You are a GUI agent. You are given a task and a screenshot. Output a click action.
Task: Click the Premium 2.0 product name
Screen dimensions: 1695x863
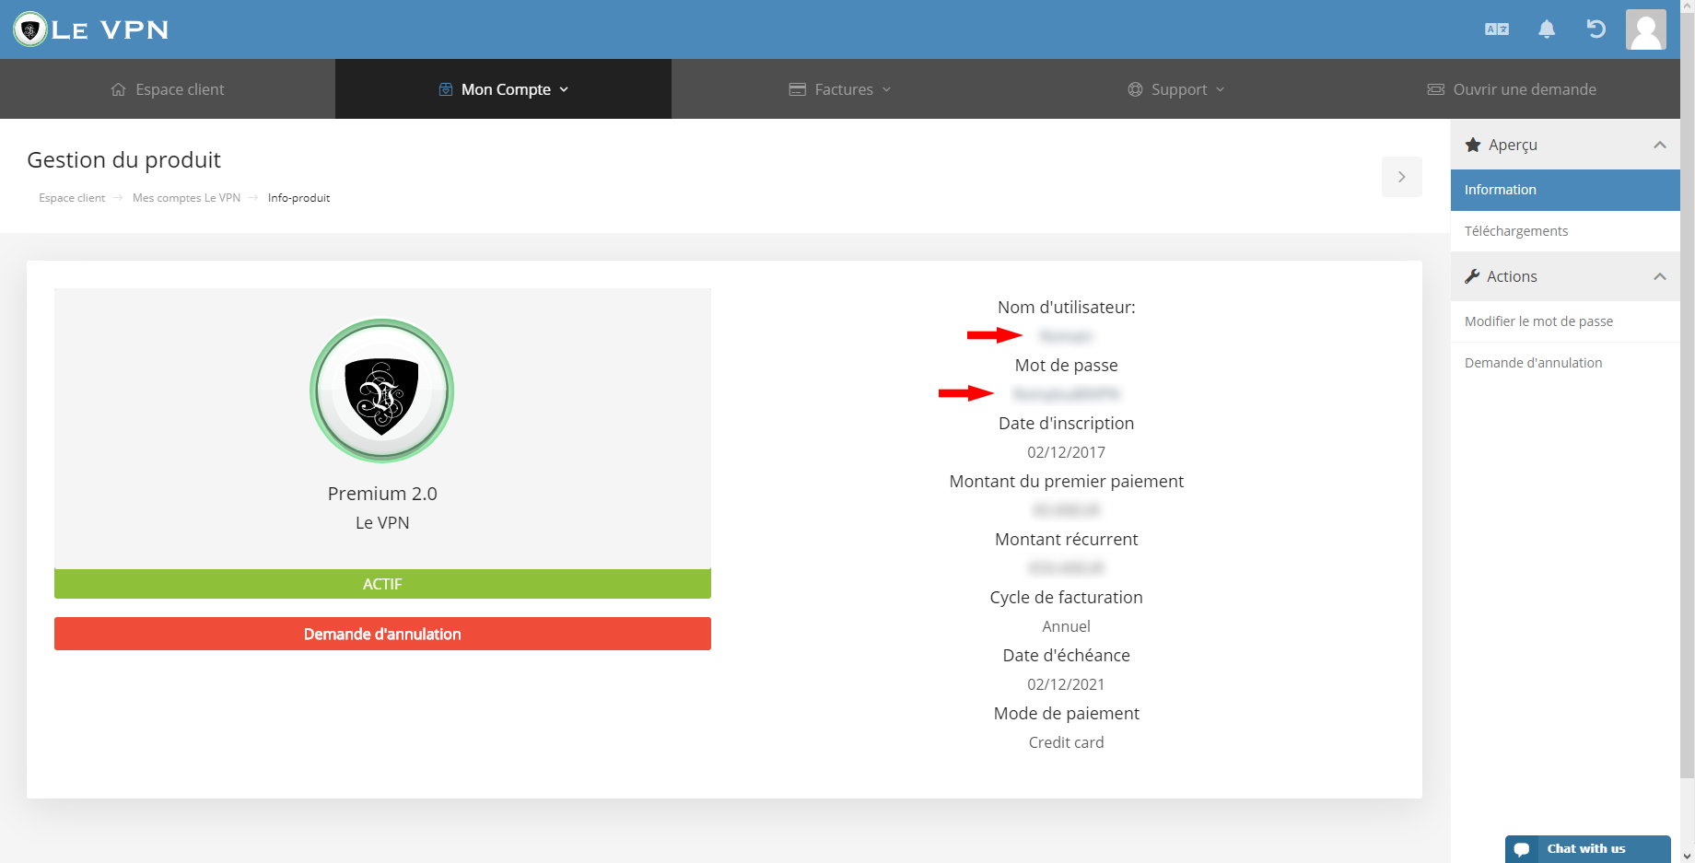382,494
